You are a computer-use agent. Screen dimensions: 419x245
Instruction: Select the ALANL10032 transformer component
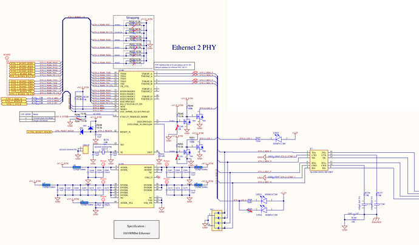pos(319,161)
